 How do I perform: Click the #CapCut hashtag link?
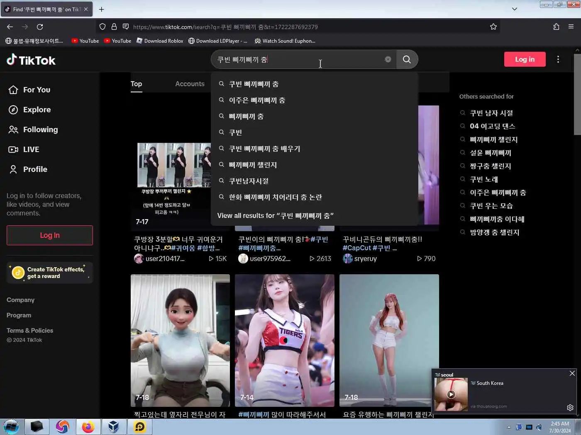357,248
